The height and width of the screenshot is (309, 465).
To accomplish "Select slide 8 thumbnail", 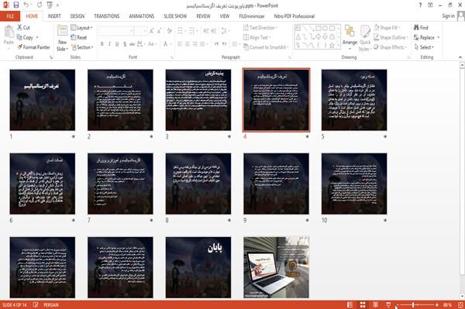I will click(x=198, y=184).
